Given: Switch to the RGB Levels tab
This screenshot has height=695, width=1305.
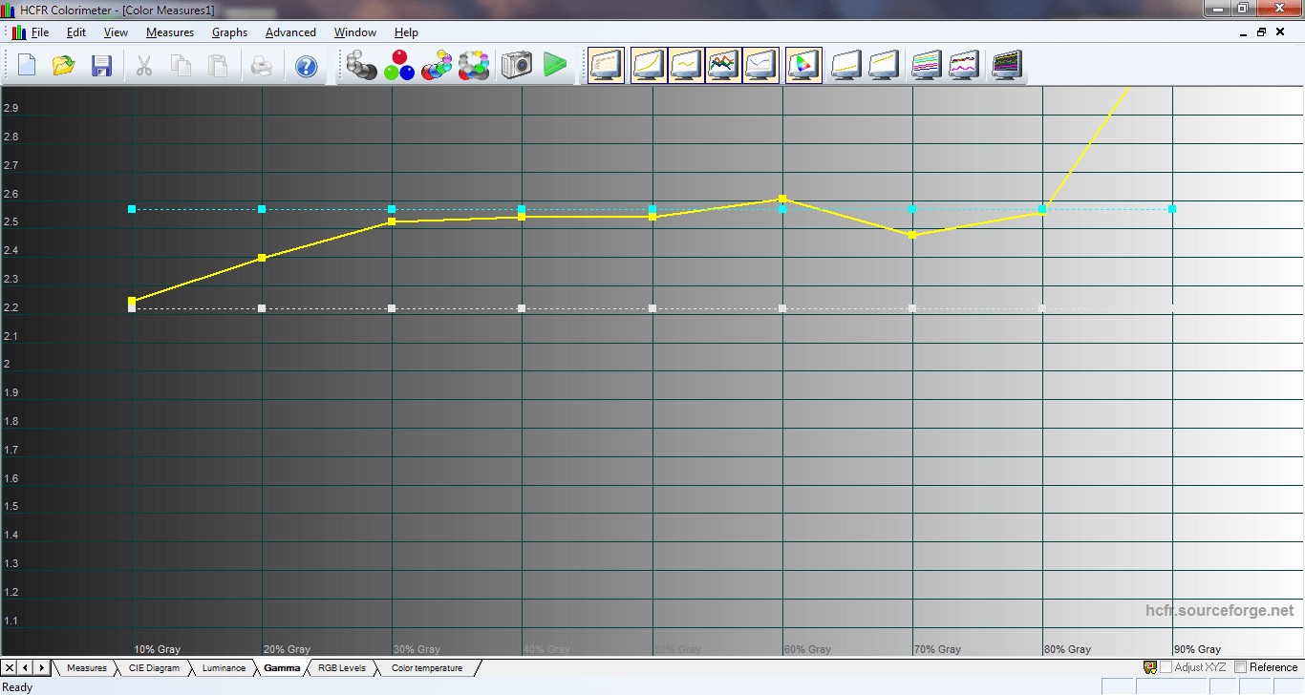Looking at the screenshot, I should click(x=341, y=668).
